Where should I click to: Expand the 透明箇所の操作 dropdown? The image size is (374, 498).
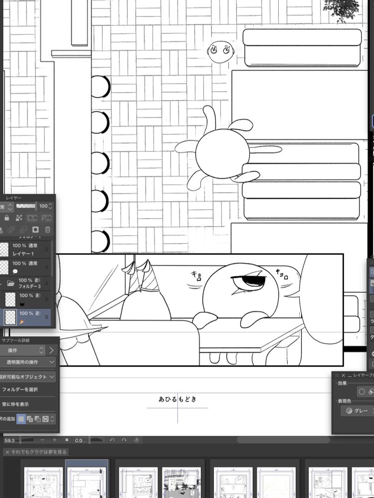[27, 362]
